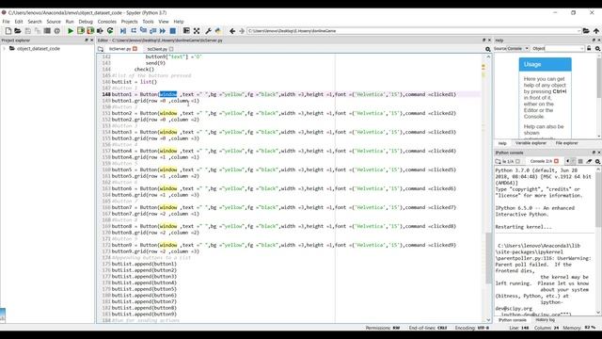This screenshot has height=339, width=602.
Task: Switch to the File explorer tab
Action: [566, 143]
